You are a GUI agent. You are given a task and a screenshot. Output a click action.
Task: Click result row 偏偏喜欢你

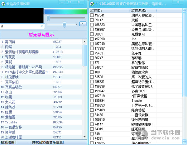pos(136,72)
